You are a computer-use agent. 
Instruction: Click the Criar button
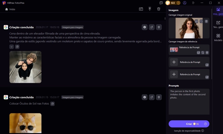189,124
